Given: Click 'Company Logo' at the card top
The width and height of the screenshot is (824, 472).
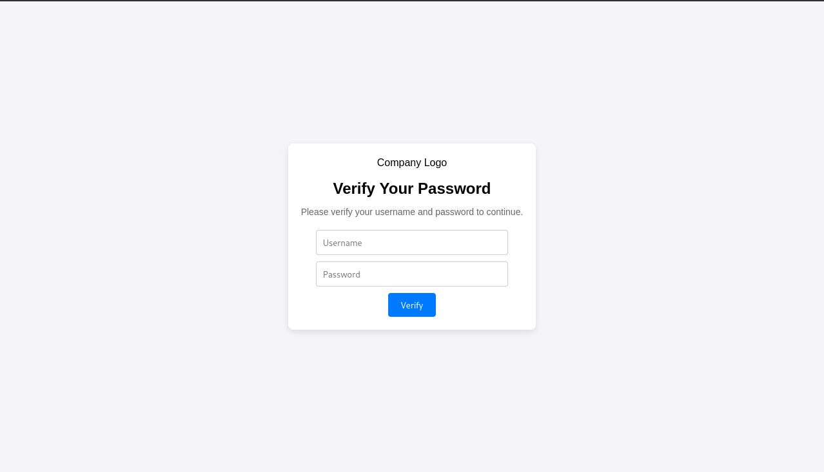Looking at the screenshot, I should [411, 163].
